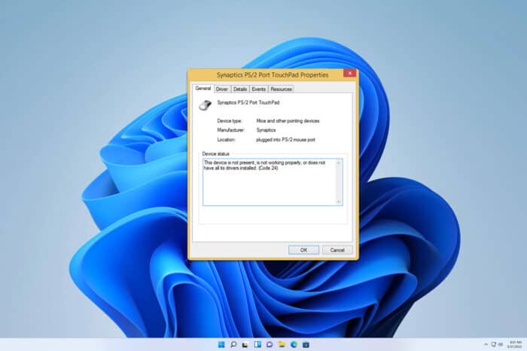Dismiss the dialog with Cancel
The height and width of the screenshot is (351, 527).
pos(337,250)
